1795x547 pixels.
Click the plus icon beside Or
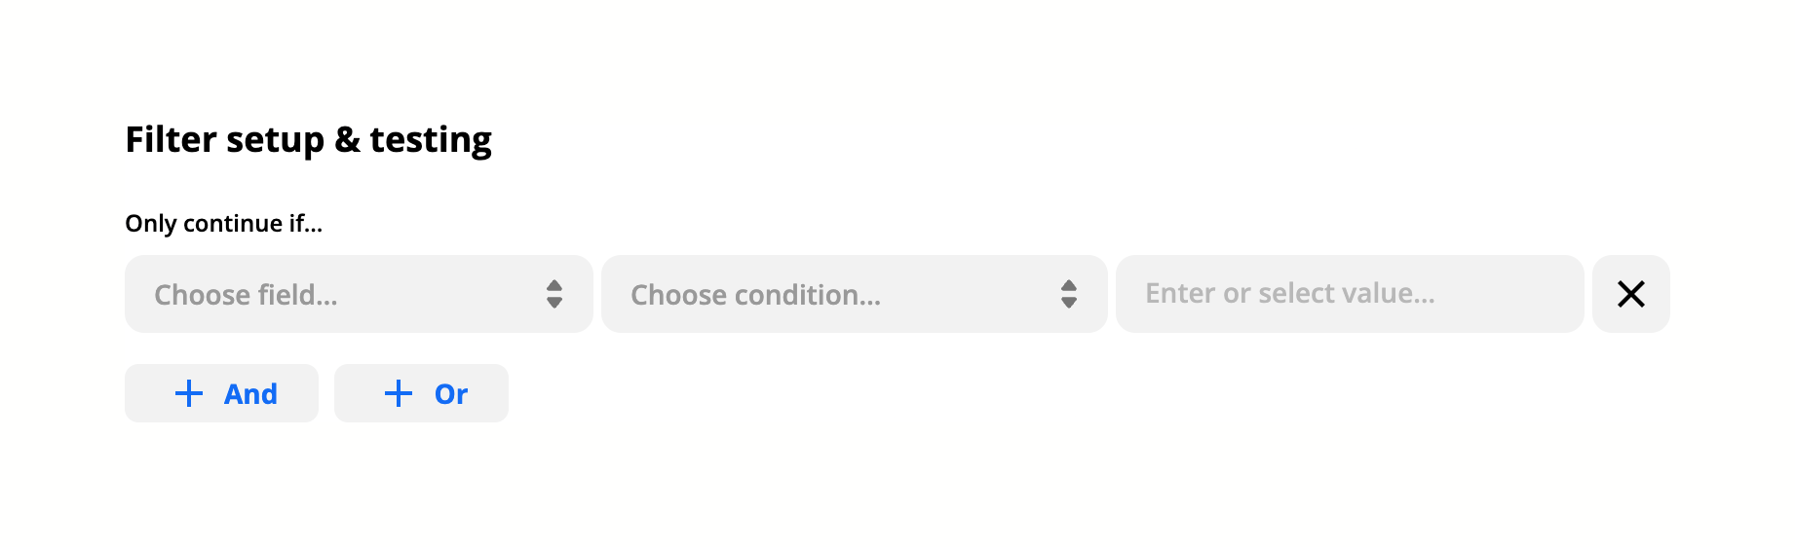399,393
